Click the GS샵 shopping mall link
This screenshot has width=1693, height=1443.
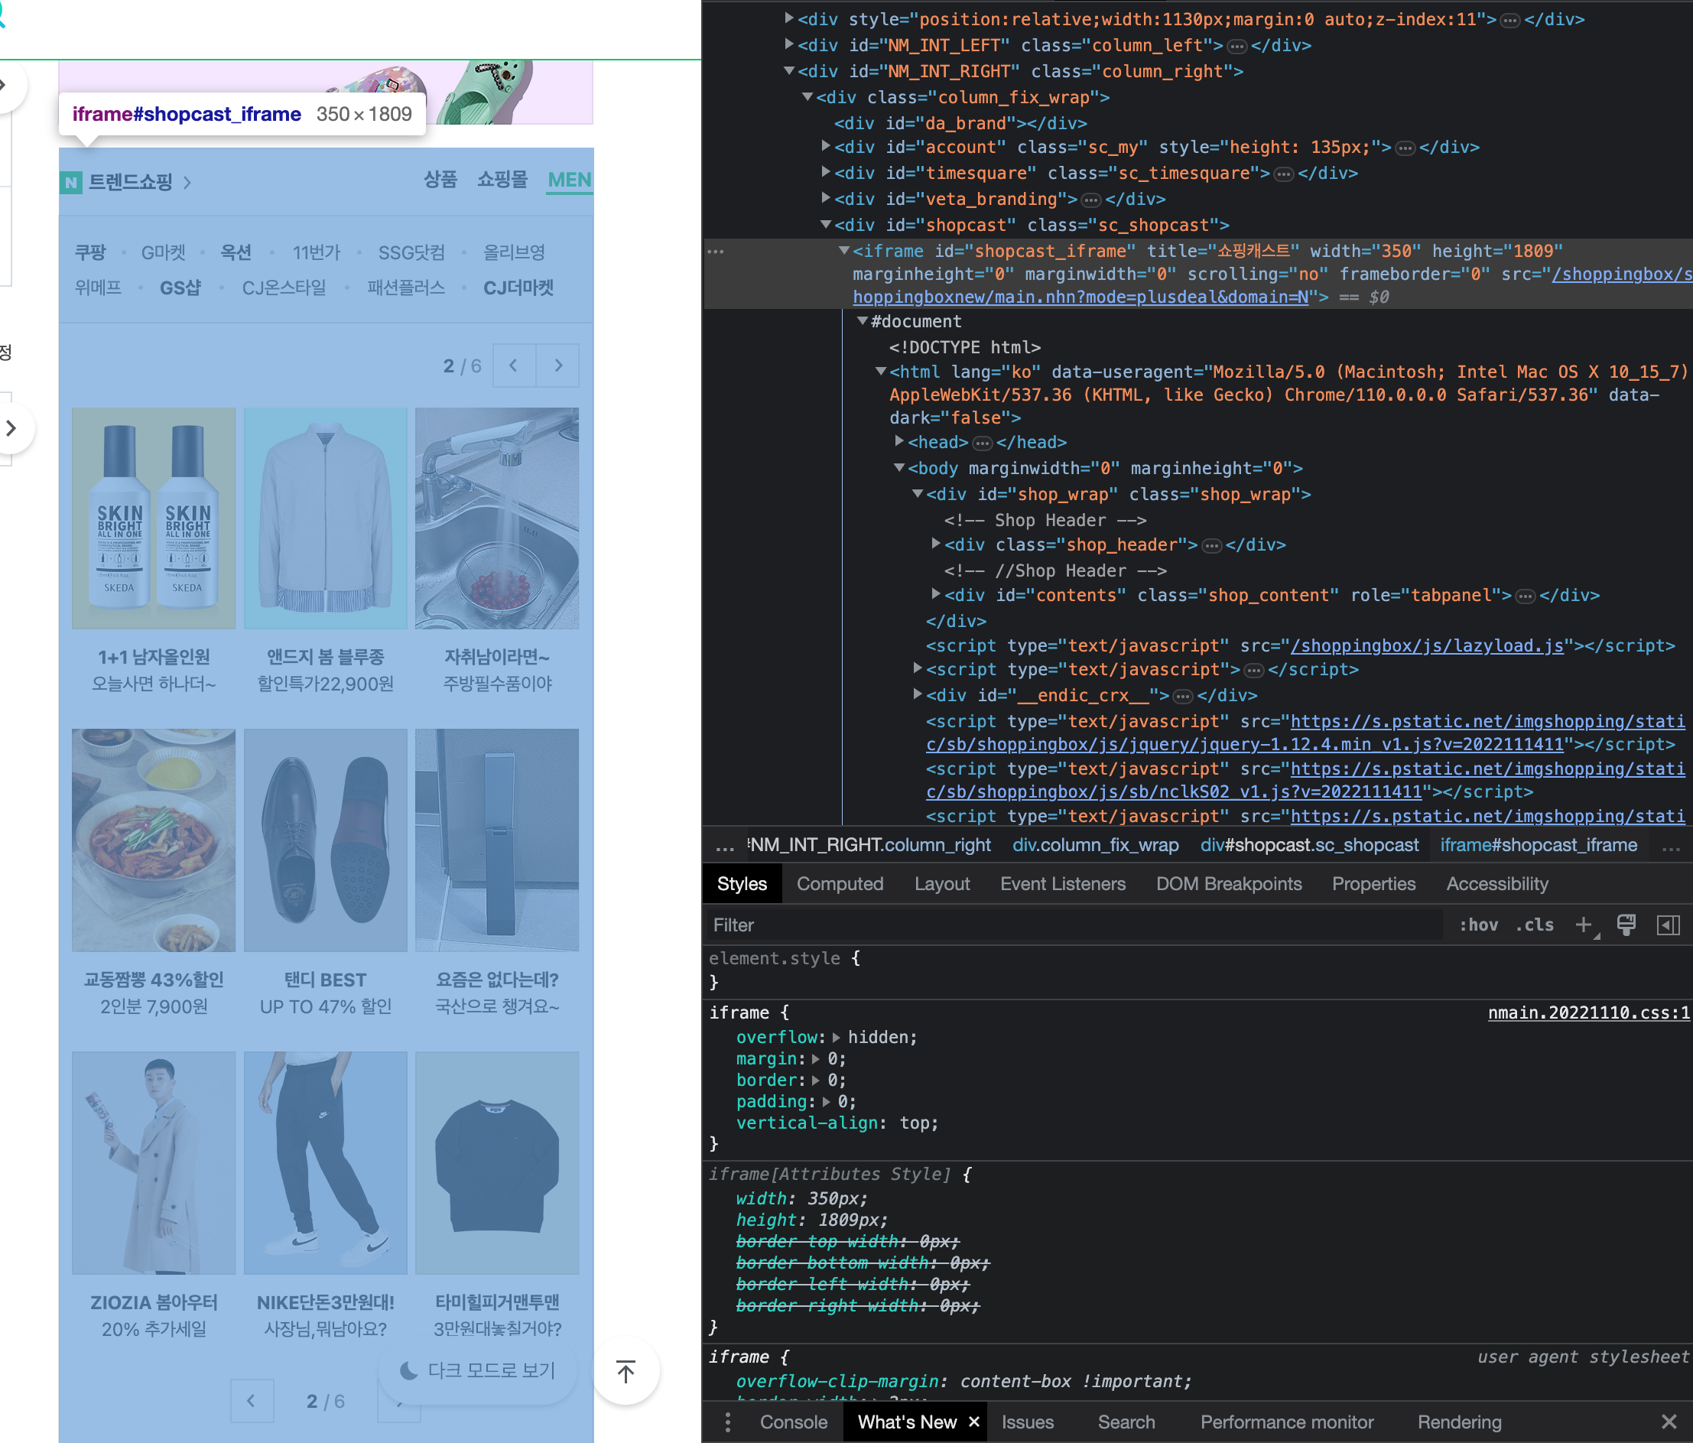point(180,288)
